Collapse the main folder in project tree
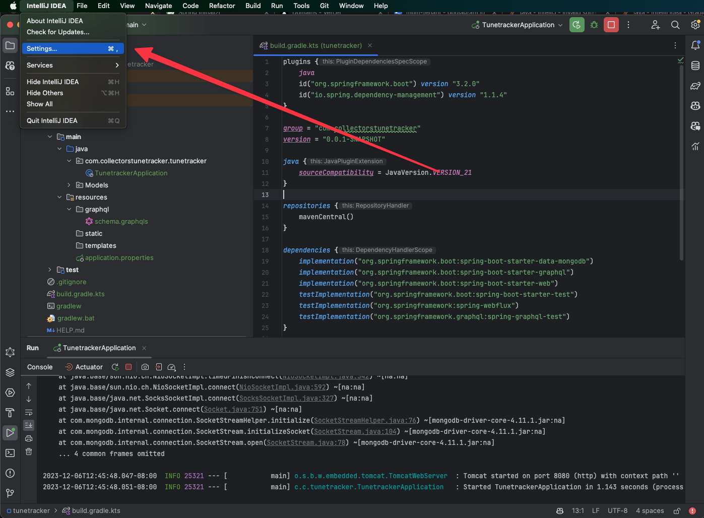Viewport: 704px width, 518px height. [50, 137]
